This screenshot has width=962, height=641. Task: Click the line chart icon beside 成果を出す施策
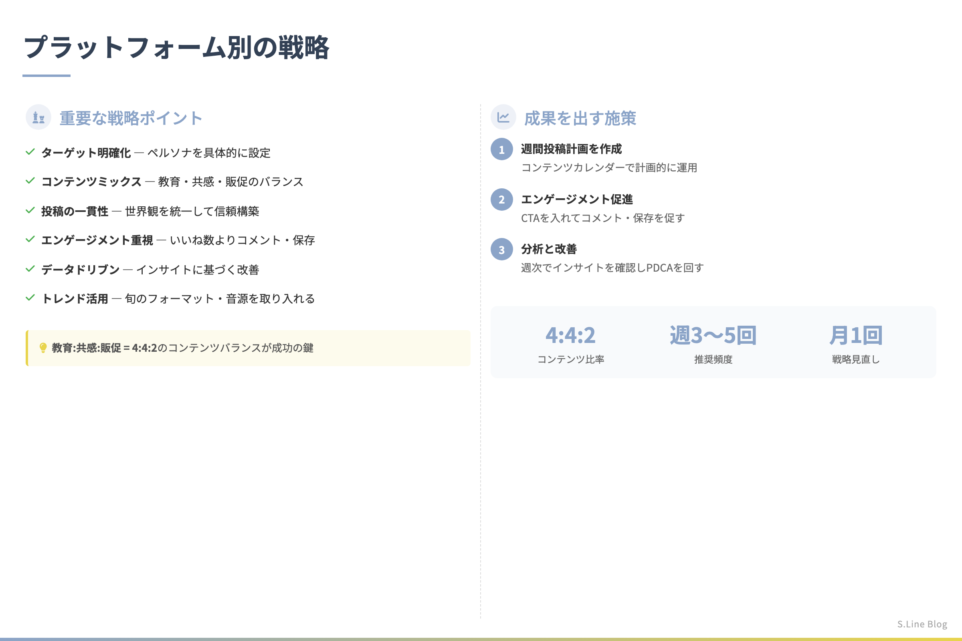503,117
